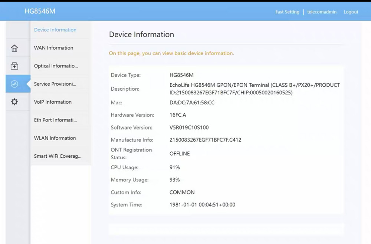This screenshot has width=371, height=244.
Task: Click Hardware Version value 16FC.A
Action: click(x=178, y=115)
